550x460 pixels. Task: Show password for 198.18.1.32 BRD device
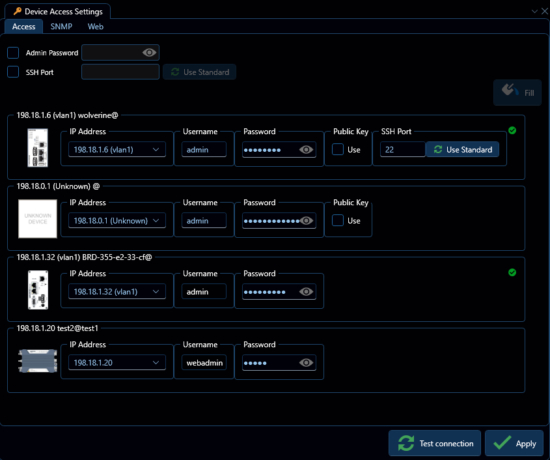click(306, 291)
